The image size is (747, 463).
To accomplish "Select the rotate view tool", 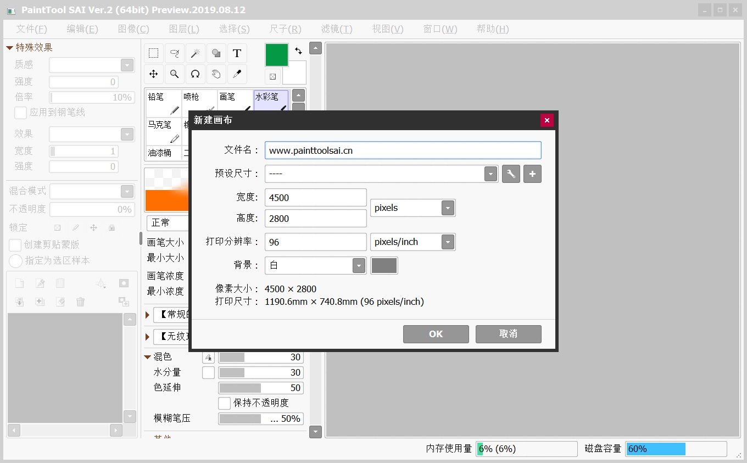I will click(196, 74).
